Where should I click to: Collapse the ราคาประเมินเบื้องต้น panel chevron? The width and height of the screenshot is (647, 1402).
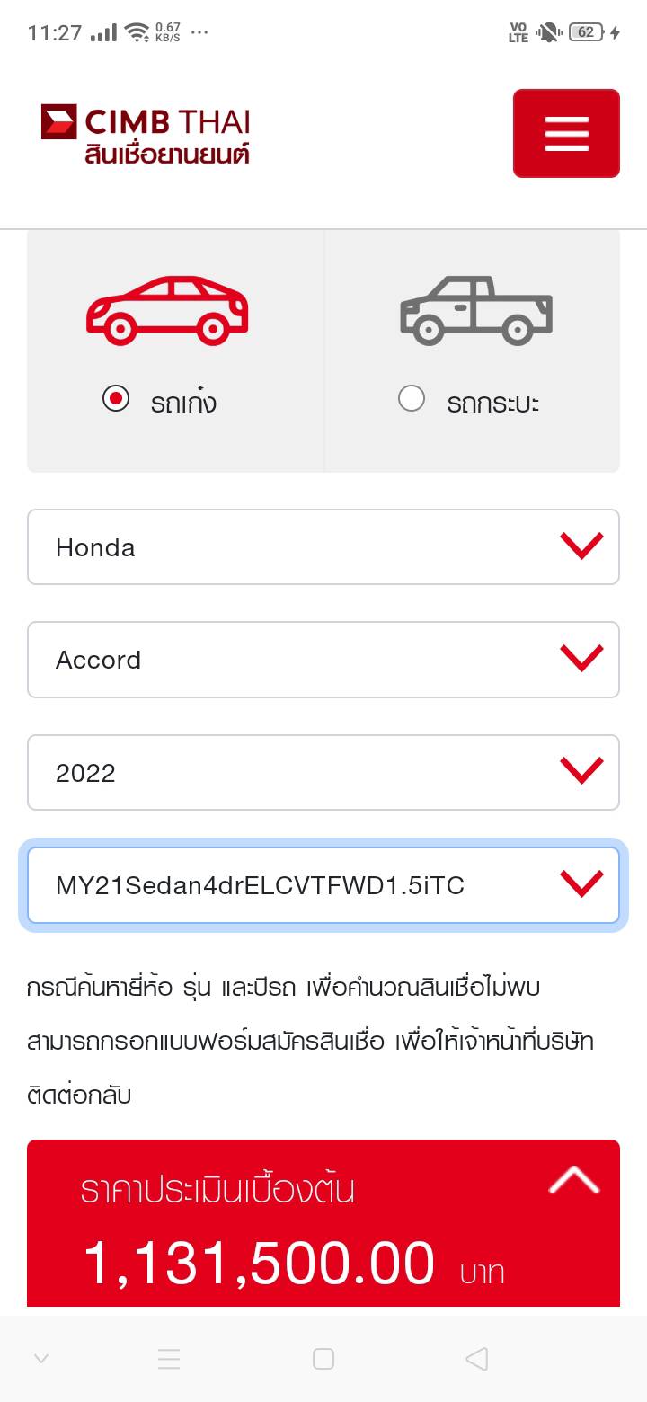click(573, 1181)
